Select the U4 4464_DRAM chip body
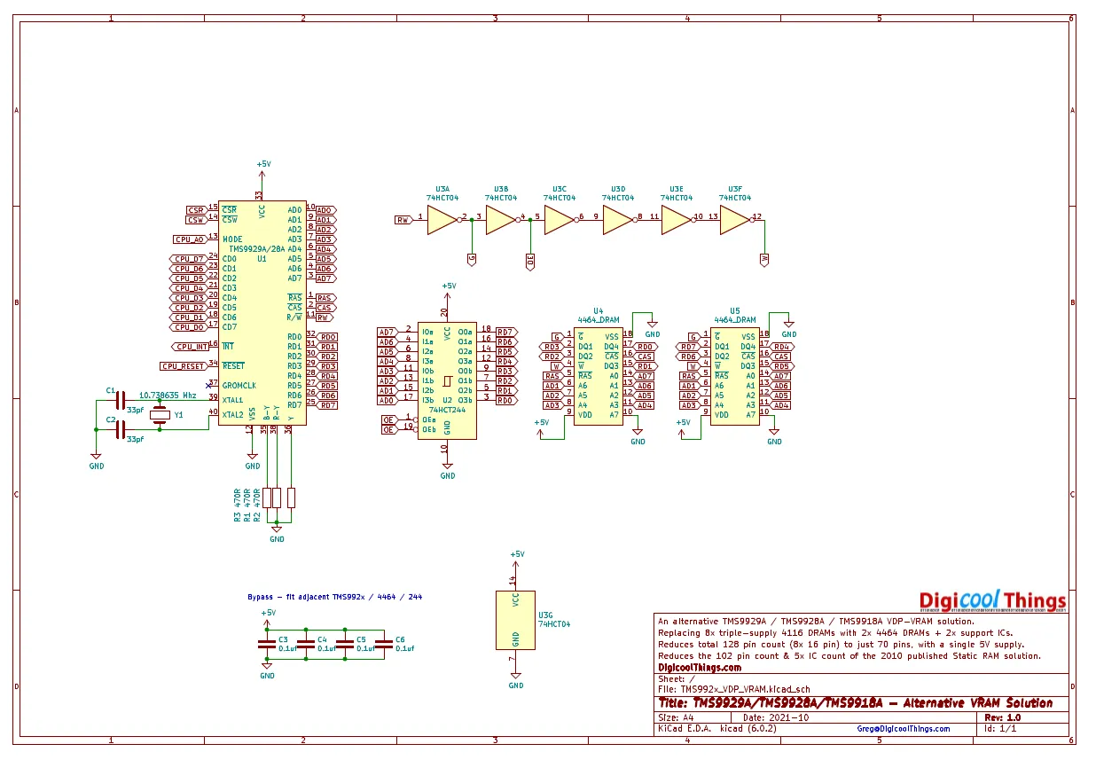Screen dimensions: 1096x760 (598, 376)
